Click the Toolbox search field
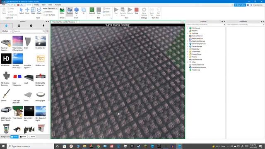Viewport: 265px width, 149px height. 27,31
